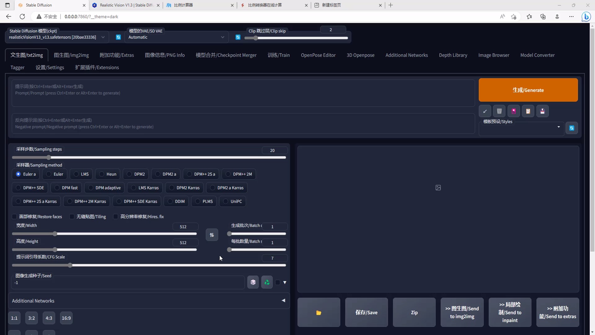Open the Extensions tab
The height and width of the screenshot is (335, 595).
(x=97, y=67)
